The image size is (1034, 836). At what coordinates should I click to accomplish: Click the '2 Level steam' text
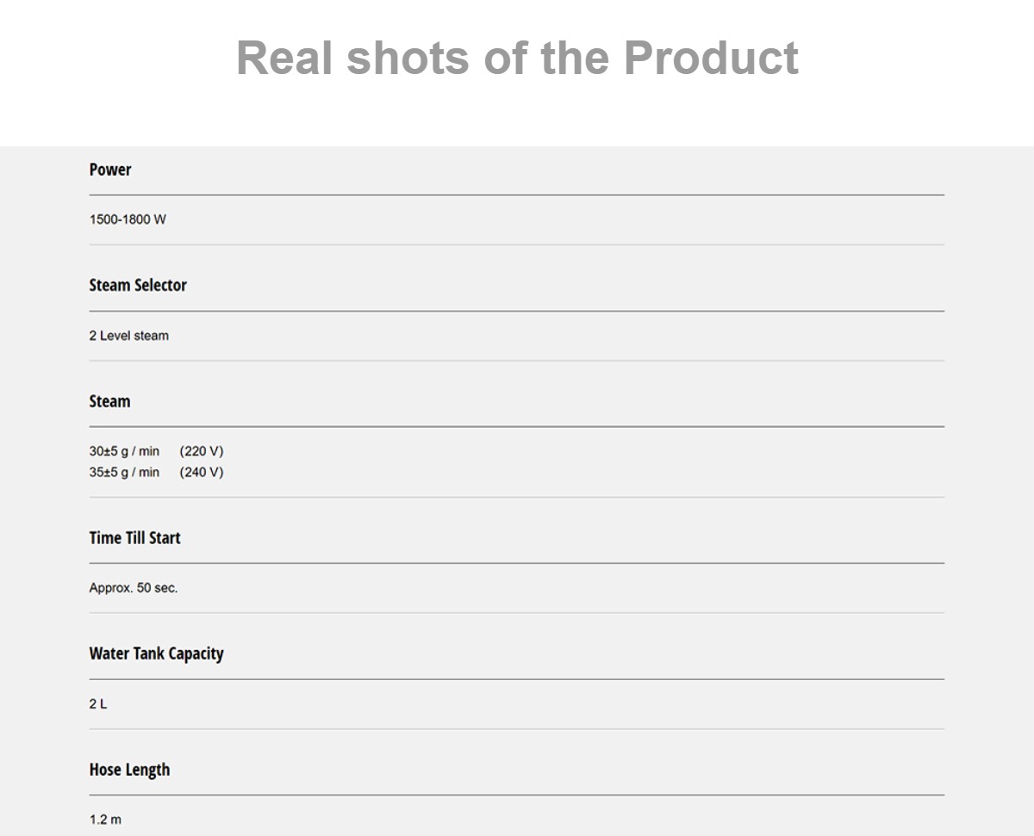click(129, 336)
